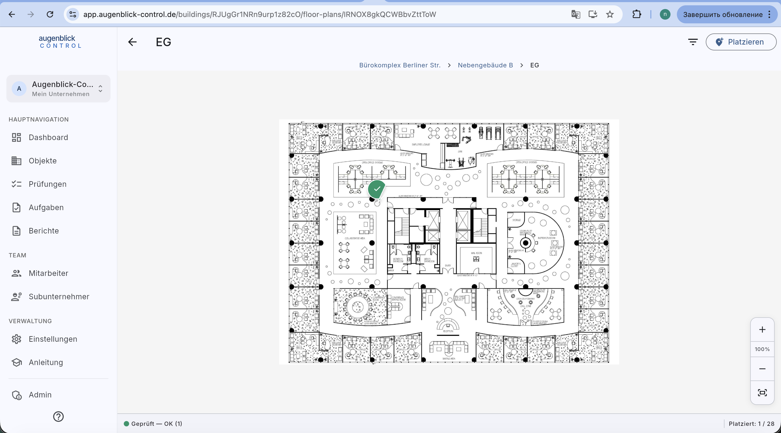The image size is (781, 433).
Task: Zoom out with the minus button
Action: [762, 369]
